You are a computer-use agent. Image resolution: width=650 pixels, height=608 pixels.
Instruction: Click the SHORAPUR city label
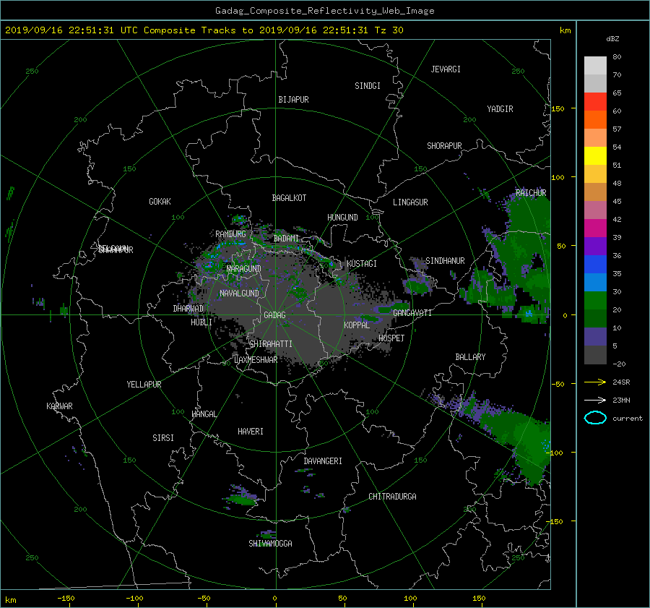coord(444,146)
